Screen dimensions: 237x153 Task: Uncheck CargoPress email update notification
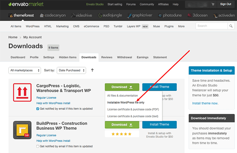pyautogui.click(x=37, y=109)
